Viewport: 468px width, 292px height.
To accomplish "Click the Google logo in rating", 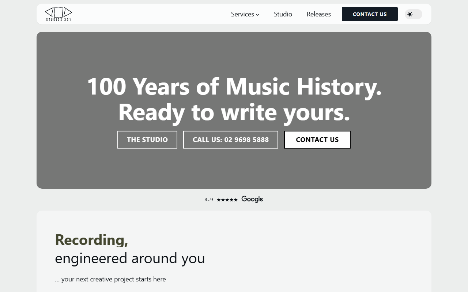I will point(252,199).
